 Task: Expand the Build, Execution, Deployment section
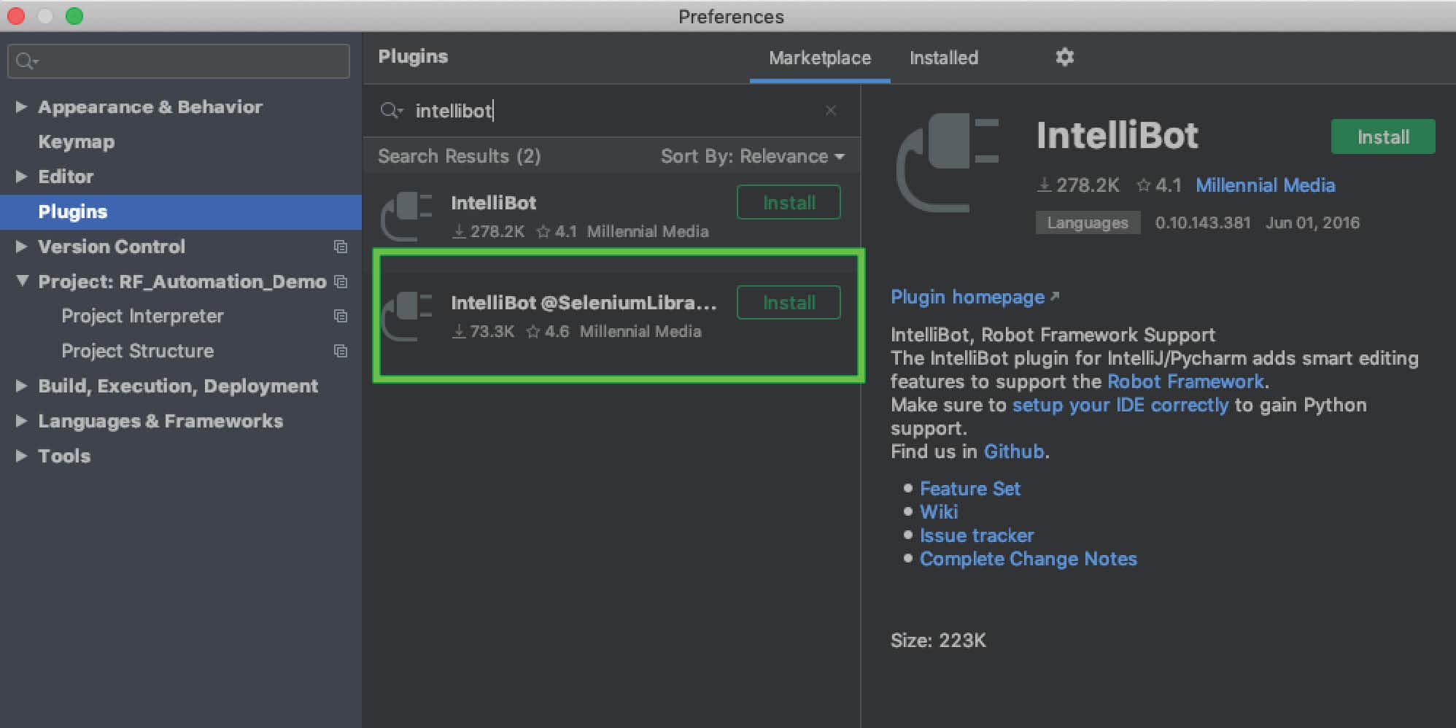tap(21, 386)
